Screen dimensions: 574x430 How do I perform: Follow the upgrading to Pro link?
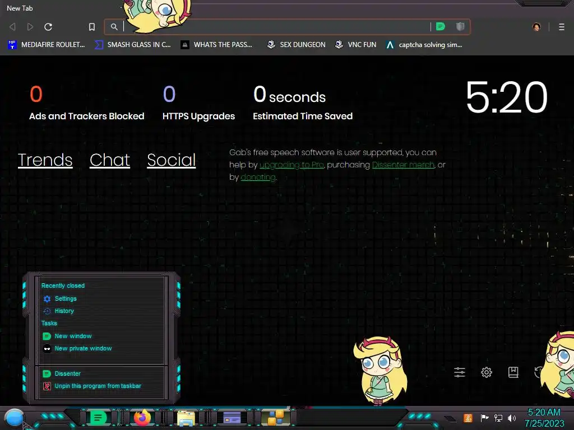click(x=291, y=165)
